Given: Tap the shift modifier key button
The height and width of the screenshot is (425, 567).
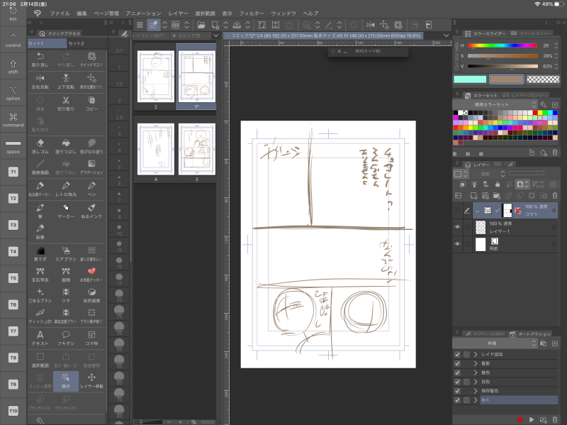Looking at the screenshot, I should pos(13,66).
